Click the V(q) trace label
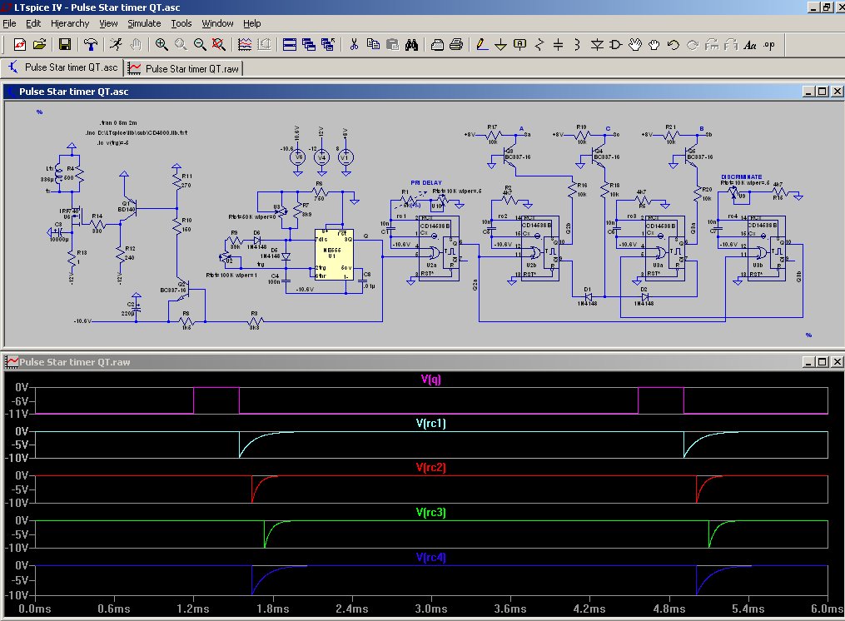Viewport: 845px width, 621px height. pyautogui.click(x=431, y=380)
